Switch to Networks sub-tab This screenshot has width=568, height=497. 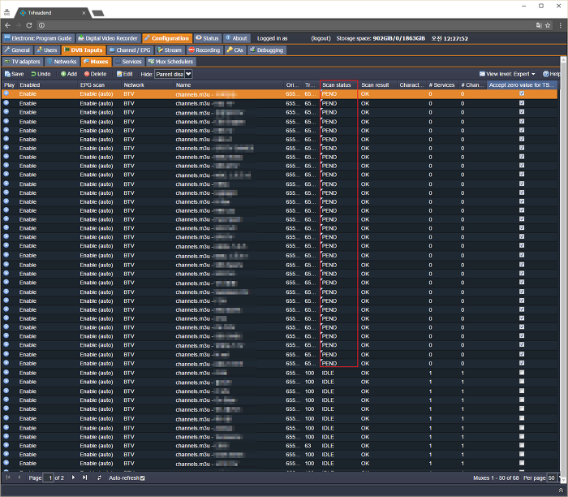62,62
